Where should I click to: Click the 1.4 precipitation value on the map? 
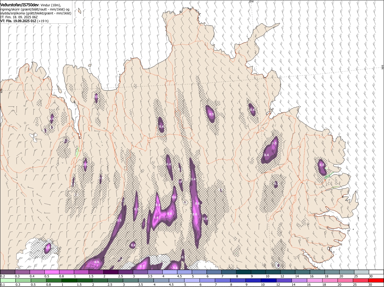156,218
